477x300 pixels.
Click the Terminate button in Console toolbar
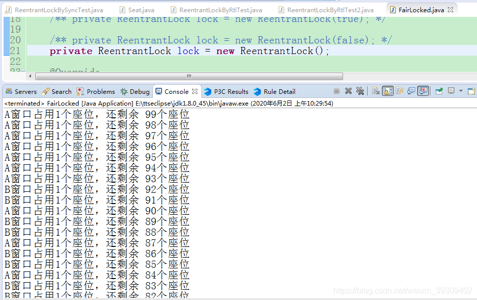tap(336, 91)
